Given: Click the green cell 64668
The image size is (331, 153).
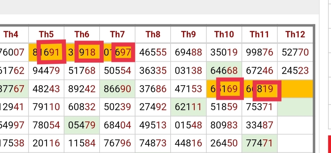Looking at the screenshot, I should (224, 71).
